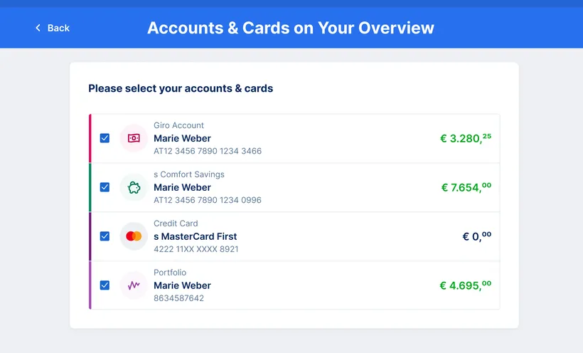The width and height of the screenshot is (583, 353).
Task: Click IBAN AT12 3456 7890 1234 0996
Action: 208,200
